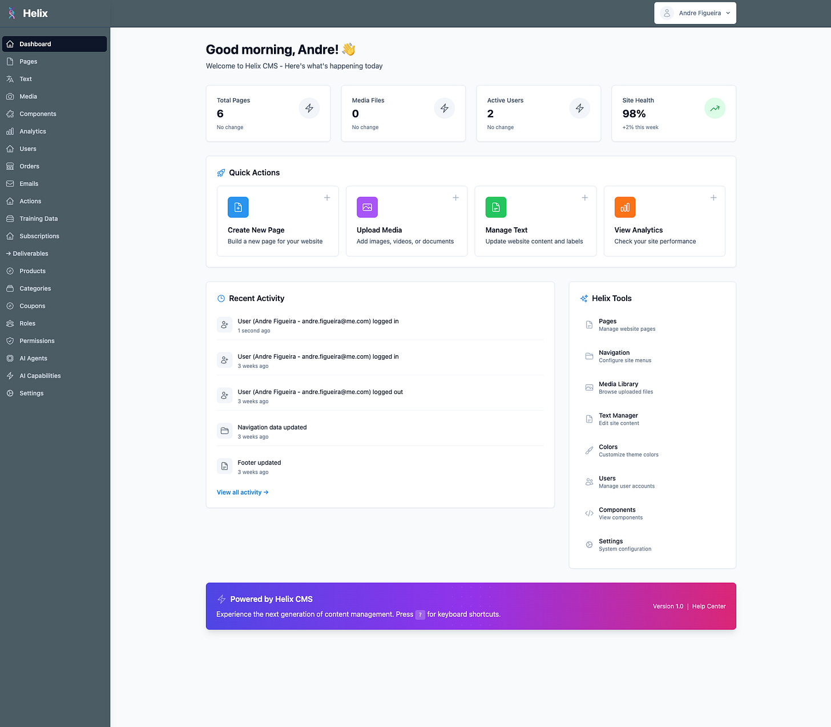Viewport: 831px width, 727px height.
Task: Click the AI Capabilities lightning icon
Action: (x=10, y=376)
